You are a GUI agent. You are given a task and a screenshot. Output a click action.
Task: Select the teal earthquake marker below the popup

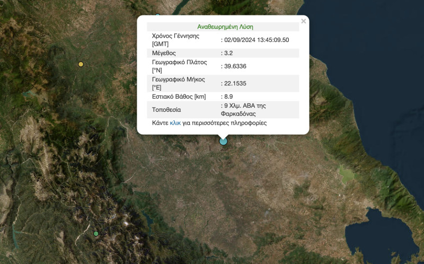pos(223,141)
